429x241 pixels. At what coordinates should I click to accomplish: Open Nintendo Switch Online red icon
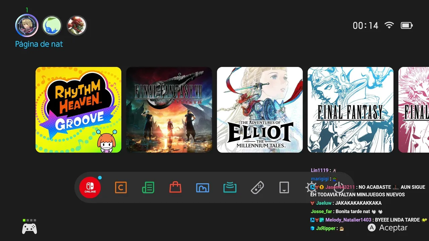(x=90, y=187)
